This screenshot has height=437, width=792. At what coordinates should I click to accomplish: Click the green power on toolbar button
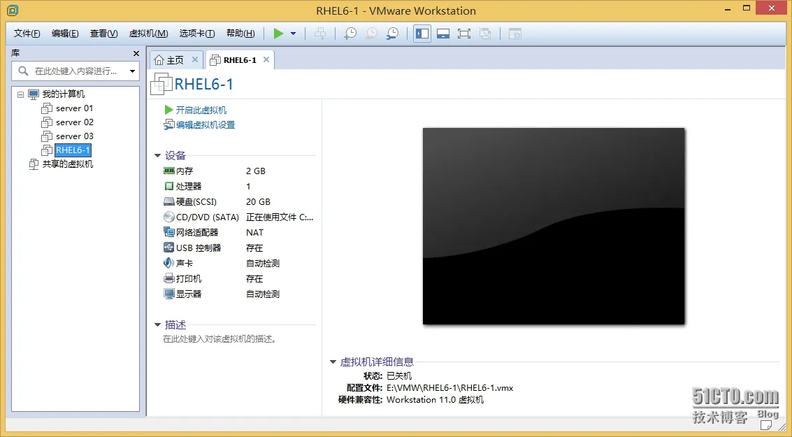coord(278,34)
